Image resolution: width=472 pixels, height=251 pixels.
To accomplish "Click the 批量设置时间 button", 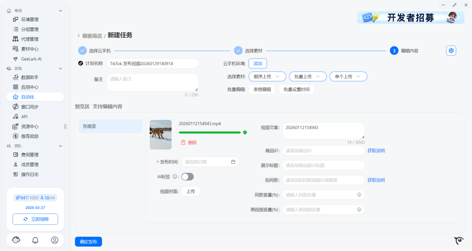I will tap(296, 90).
